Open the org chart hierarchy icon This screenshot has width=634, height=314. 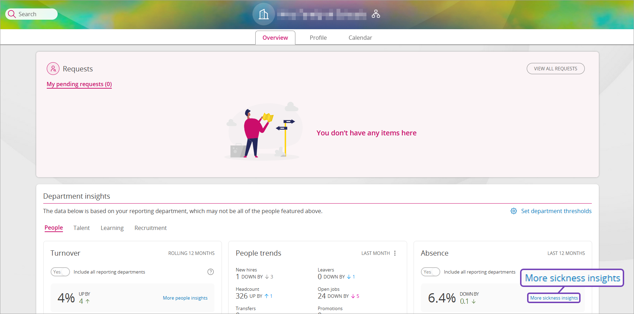(x=376, y=14)
